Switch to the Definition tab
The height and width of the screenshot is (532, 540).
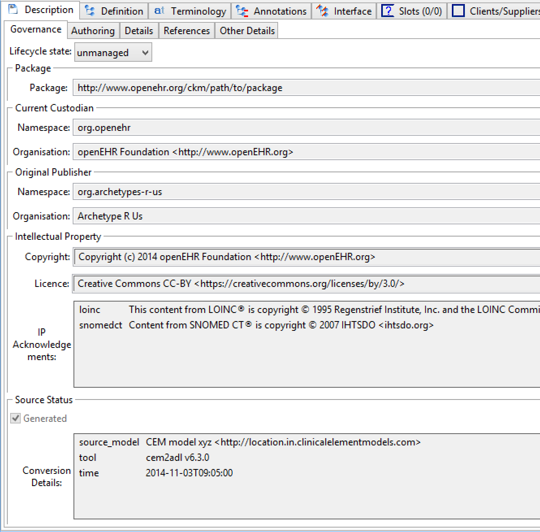pos(114,11)
